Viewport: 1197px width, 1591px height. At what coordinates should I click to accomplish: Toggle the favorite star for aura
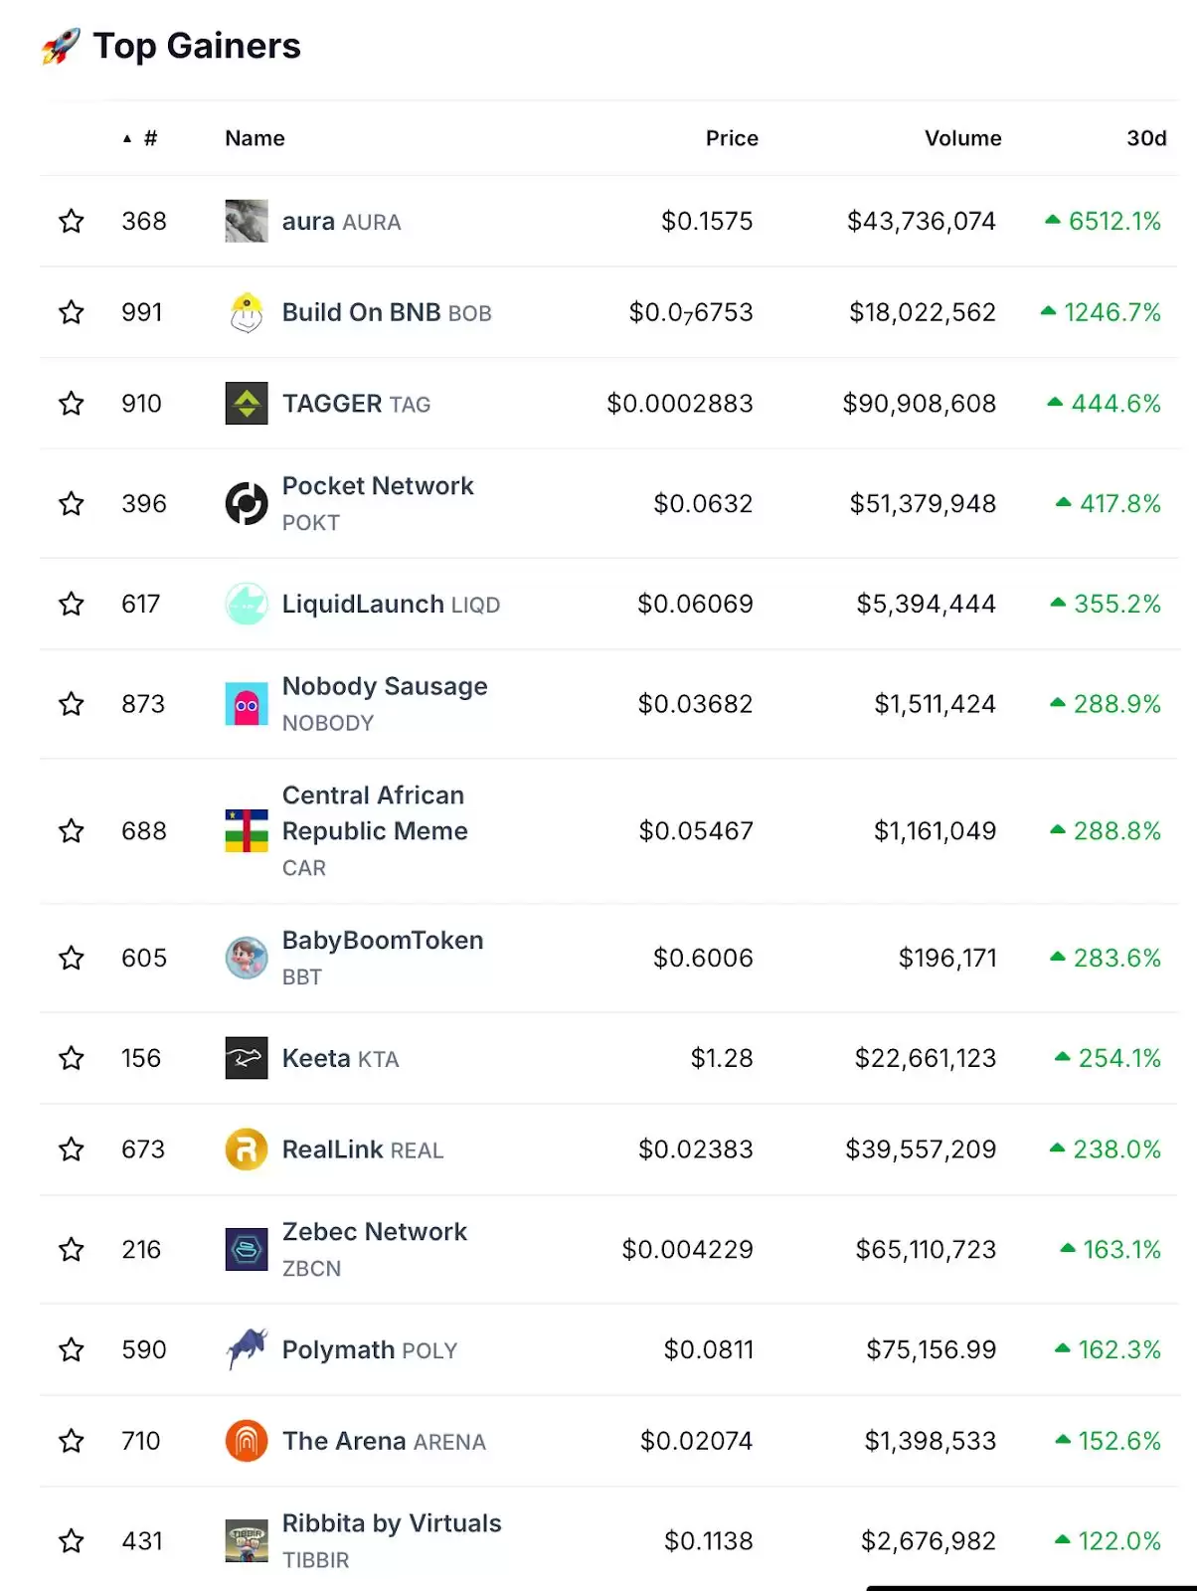[72, 221]
